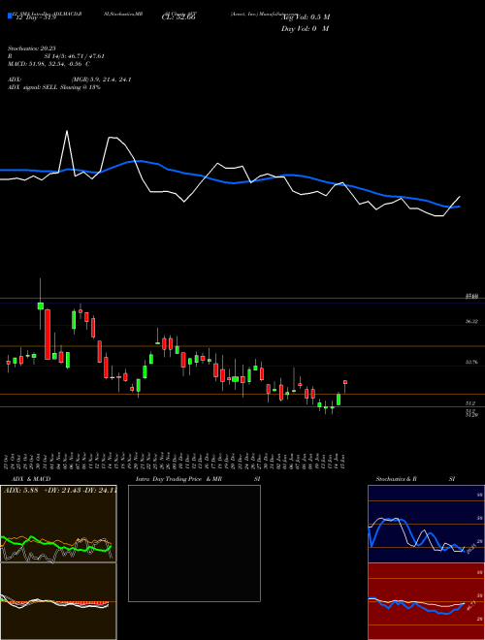Click the '(MGR) 5.9, 21.4, 24.1' ADX values
This screenshot has height=640, width=485.
[101, 80]
